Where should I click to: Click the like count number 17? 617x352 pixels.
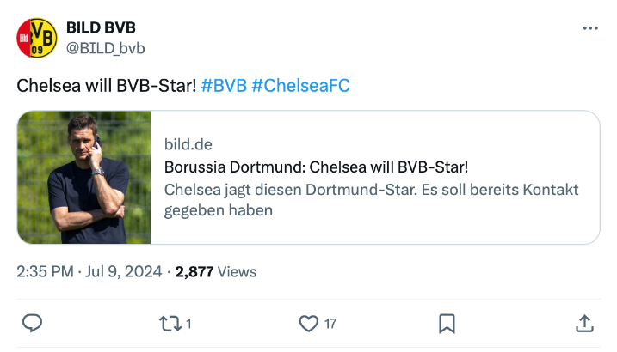(330, 324)
